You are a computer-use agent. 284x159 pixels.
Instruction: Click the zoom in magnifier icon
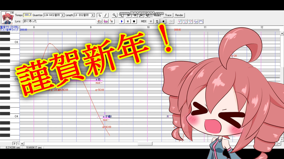point(114,15)
